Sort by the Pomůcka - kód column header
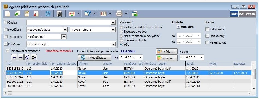 pyautogui.click(x=134, y=64)
